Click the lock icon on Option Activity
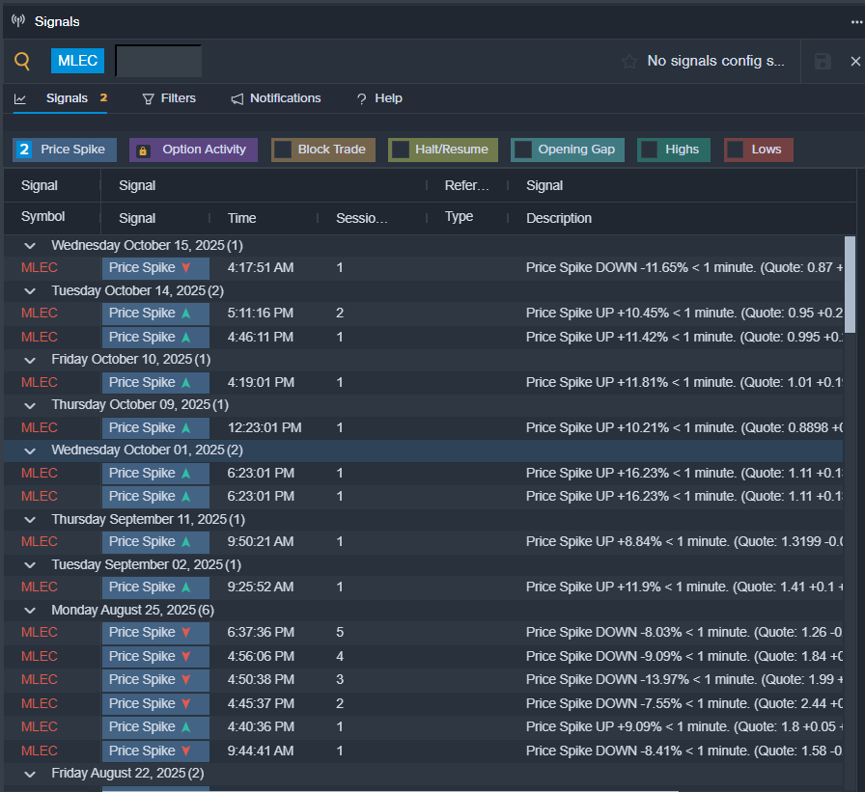Screen dimensions: 865x792 click(143, 150)
